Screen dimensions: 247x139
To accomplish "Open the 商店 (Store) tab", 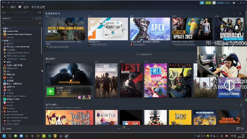I will tap(13, 7).
